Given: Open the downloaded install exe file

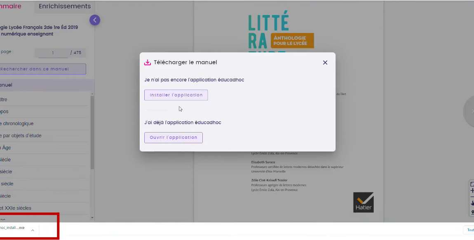Looking at the screenshot, I should click(12, 228).
